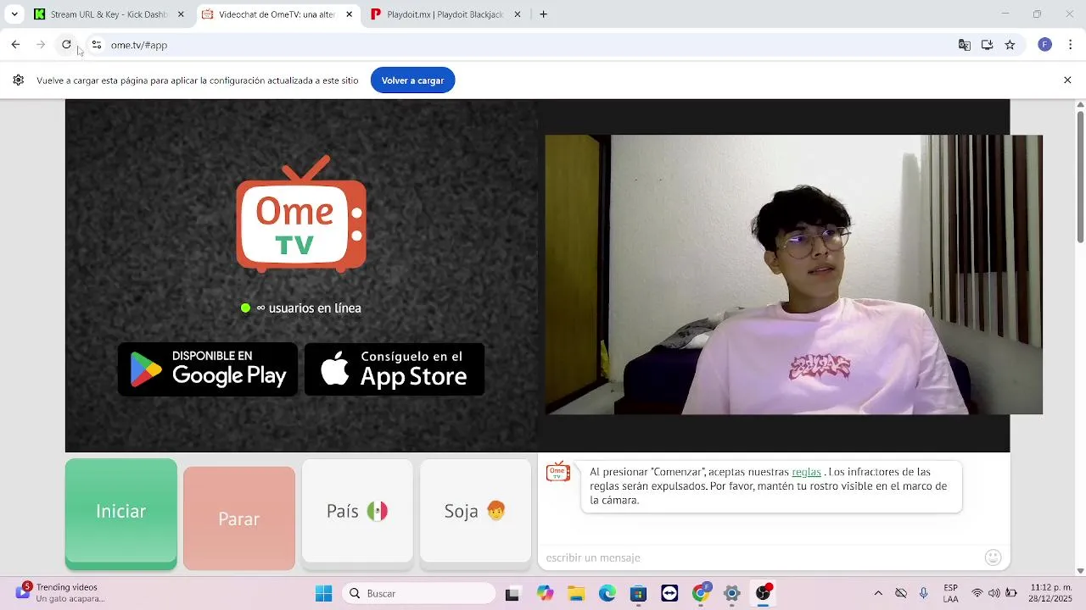
Task: Launch Copilot from the taskbar
Action: (545, 594)
